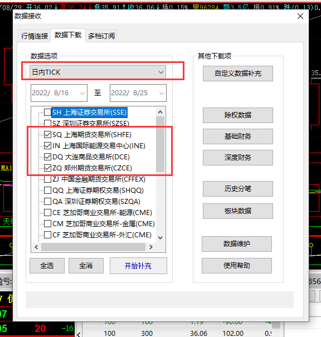Click the end date field text 2022/ 8/25
The width and height of the screenshot is (321, 337).
point(129,93)
